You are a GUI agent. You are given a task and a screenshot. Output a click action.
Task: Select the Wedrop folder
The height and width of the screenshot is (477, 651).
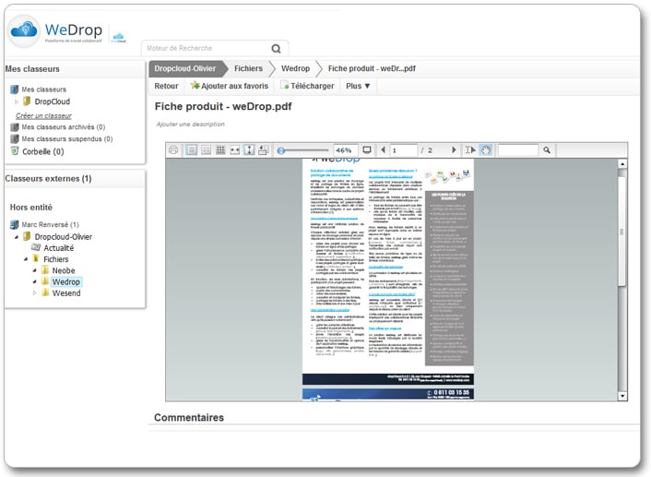pyautogui.click(x=66, y=281)
